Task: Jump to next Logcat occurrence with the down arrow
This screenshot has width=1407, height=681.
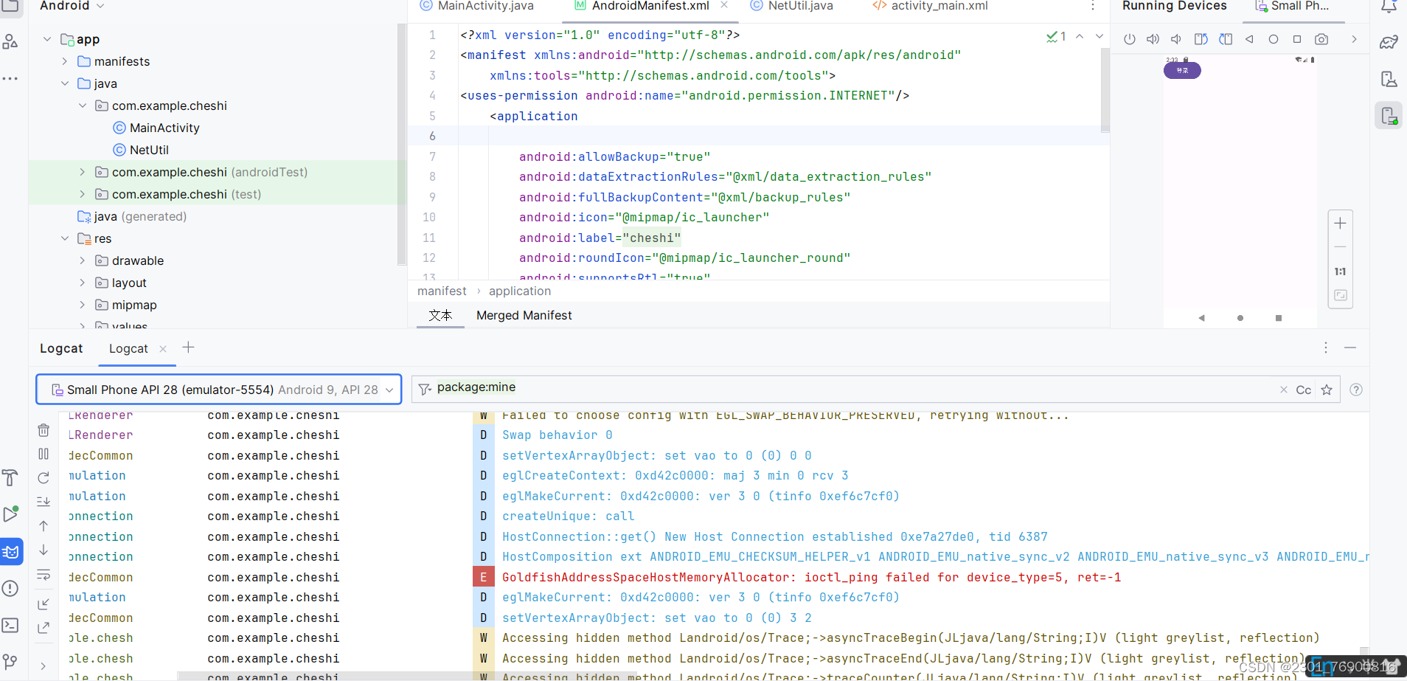Action: (x=44, y=550)
